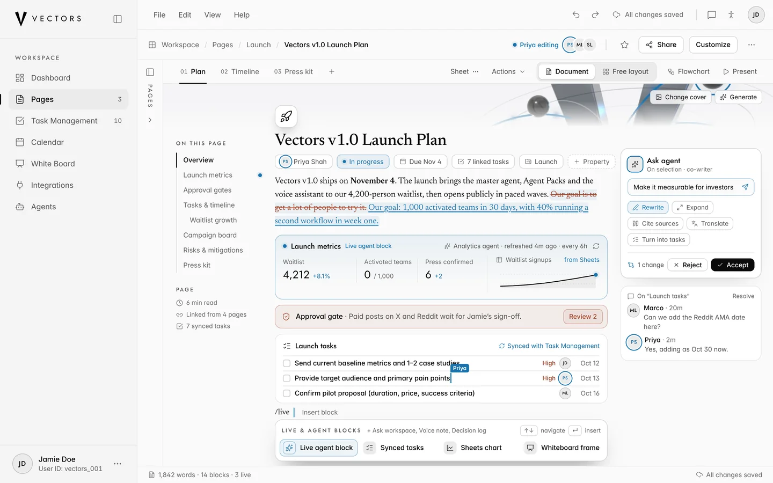Click the rocket page icon
Screen dimensions: 773x483
[286, 116]
